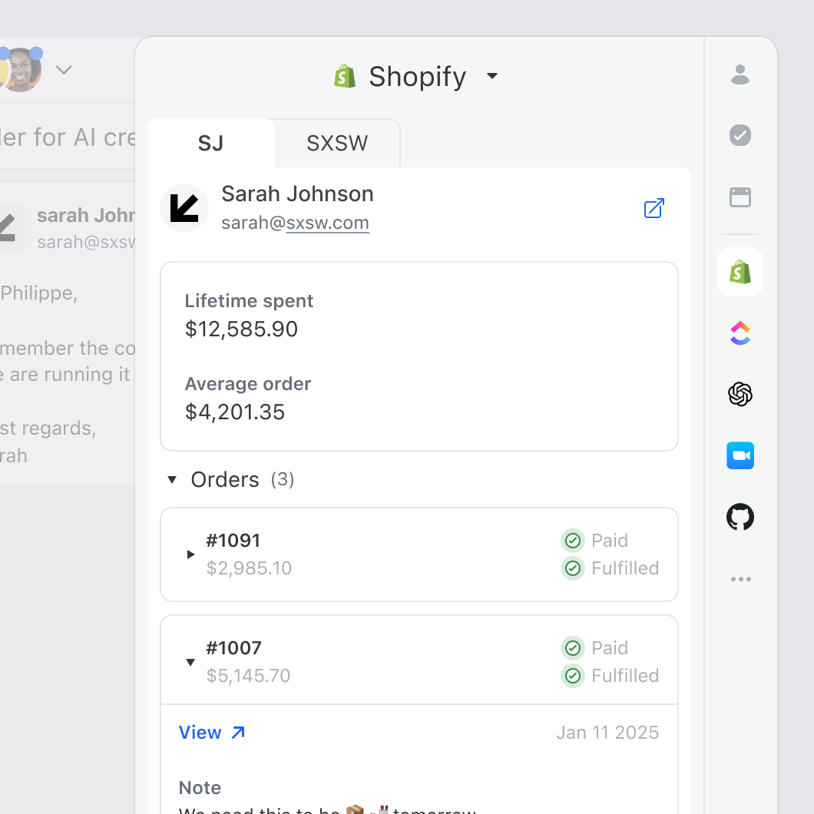Collapse the Orders section
The height and width of the screenshot is (814, 814).
(173, 480)
